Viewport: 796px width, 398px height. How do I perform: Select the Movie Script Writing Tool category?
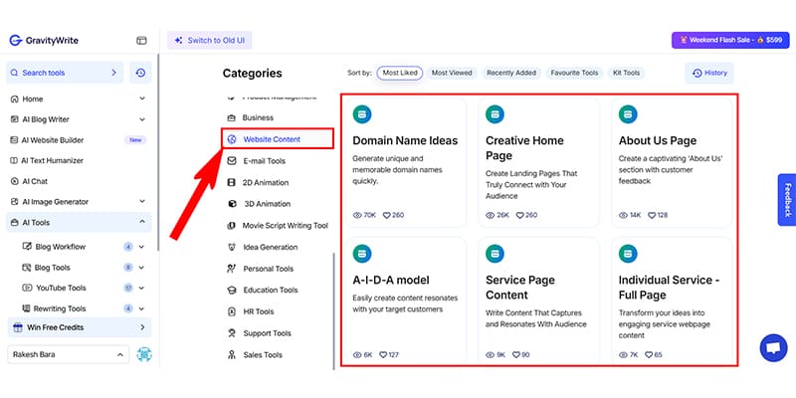point(278,226)
